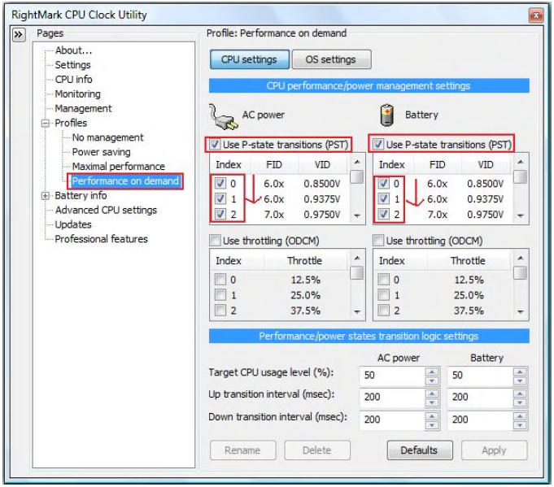Click the Battery icon
554x487 pixels.
click(x=387, y=115)
